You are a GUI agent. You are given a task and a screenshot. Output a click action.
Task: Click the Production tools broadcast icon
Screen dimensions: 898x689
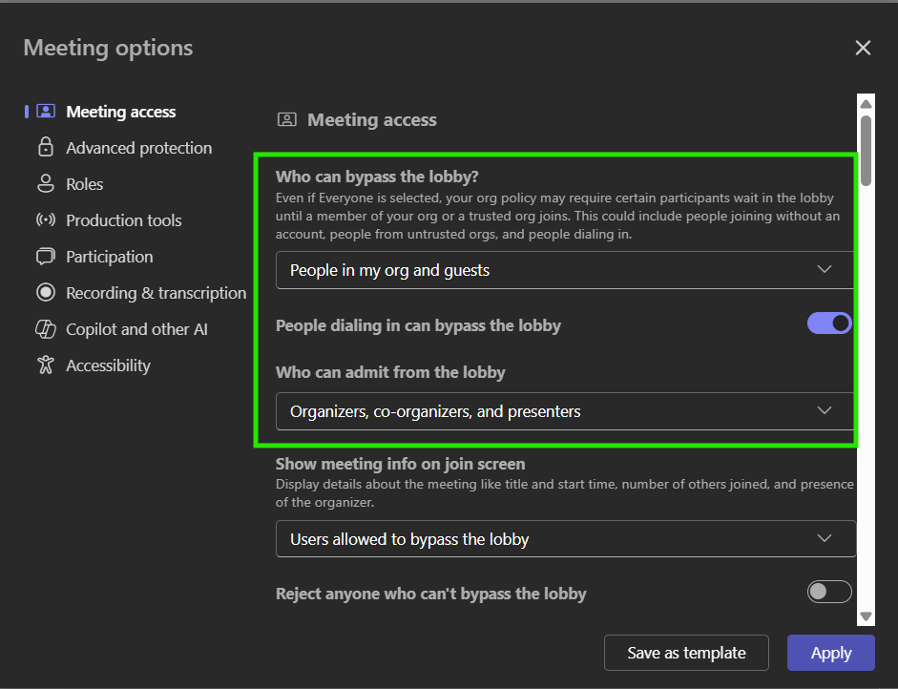[46, 219]
